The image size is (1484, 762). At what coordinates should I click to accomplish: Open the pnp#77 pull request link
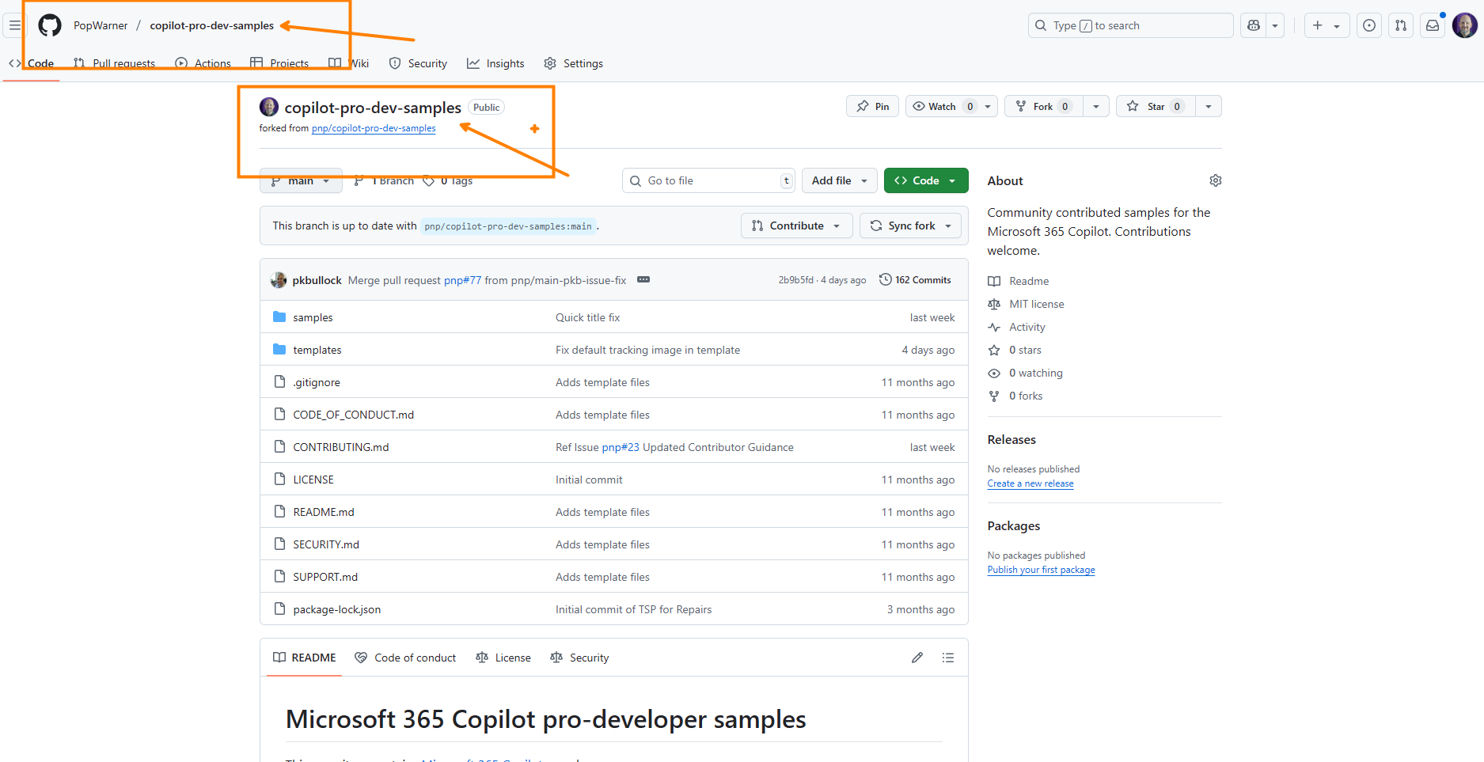pyautogui.click(x=462, y=280)
